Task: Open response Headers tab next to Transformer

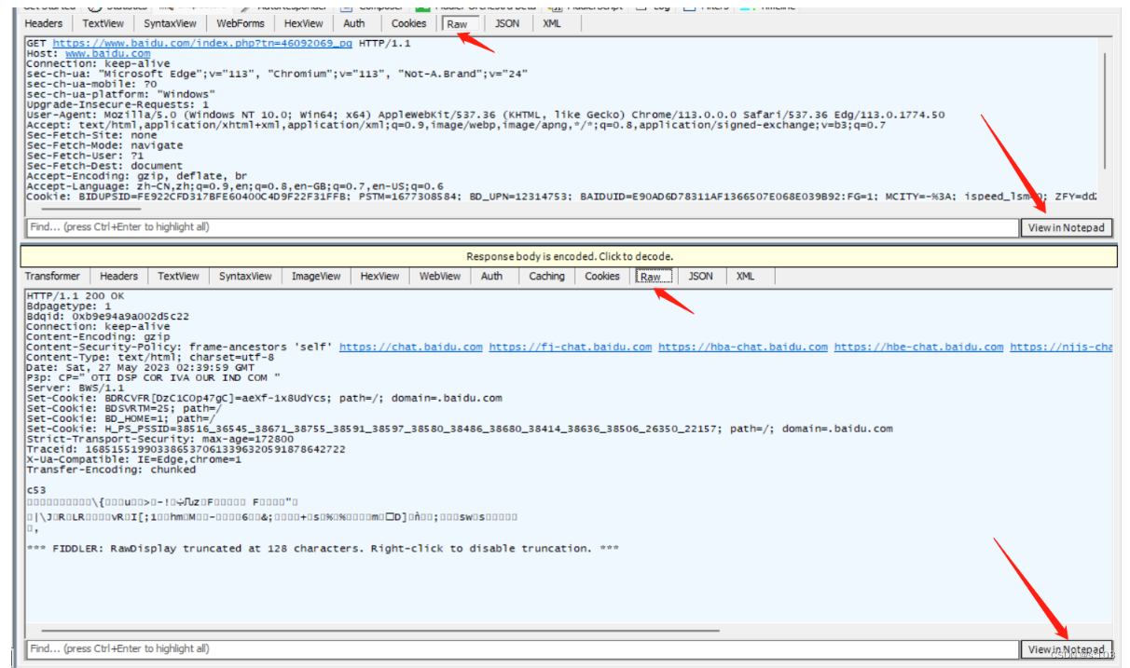Action: pos(118,276)
